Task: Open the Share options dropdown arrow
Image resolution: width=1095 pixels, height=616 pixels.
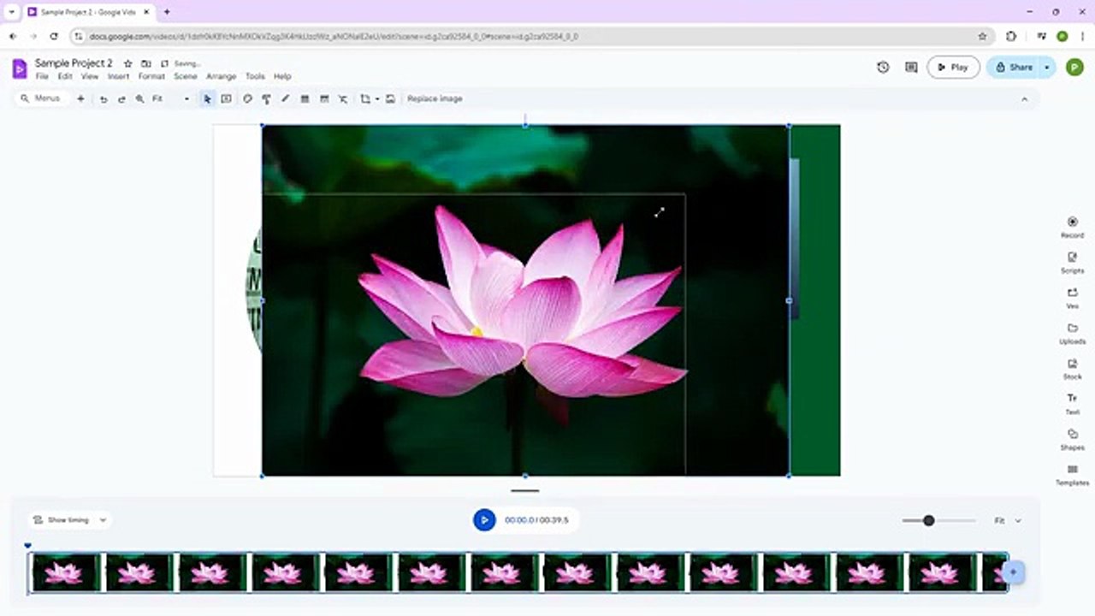Action: pos(1046,67)
